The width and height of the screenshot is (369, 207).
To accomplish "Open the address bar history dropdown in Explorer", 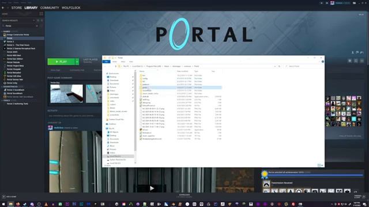I will [275, 67].
